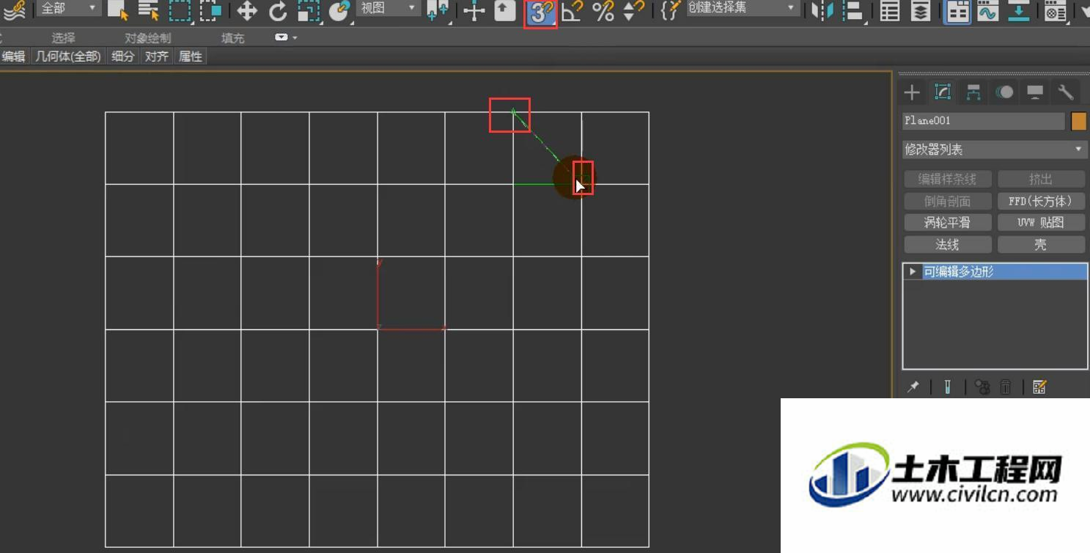Click the FFD(长方体) modifier button
Viewport: 1090px width, 553px height.
pyautogui.click(x=1041, y=201)
